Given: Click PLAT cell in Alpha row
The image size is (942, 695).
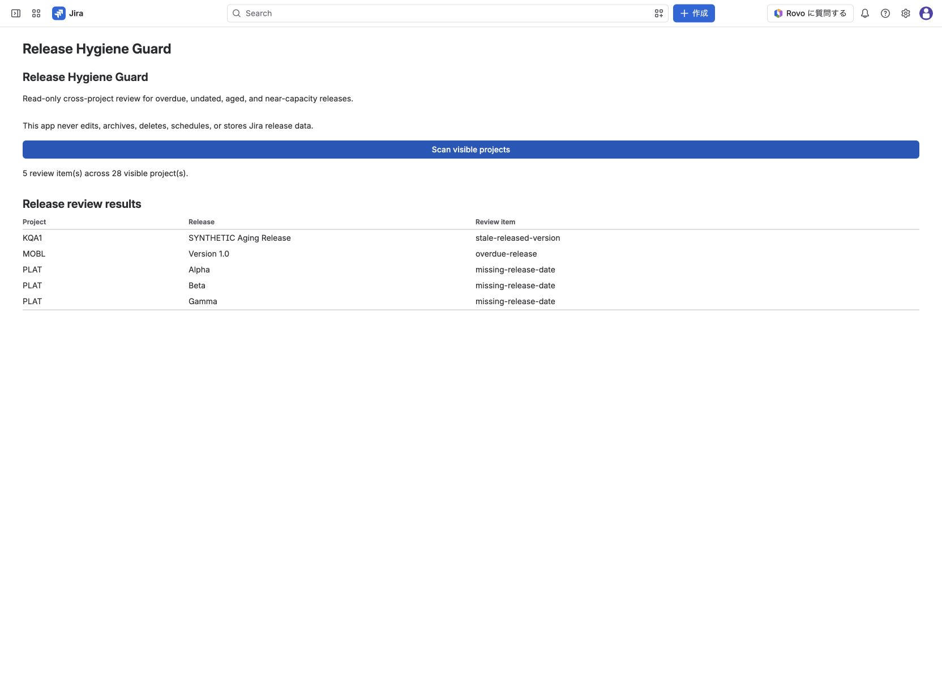Looking at the screenshot, I should pos(32,270).
